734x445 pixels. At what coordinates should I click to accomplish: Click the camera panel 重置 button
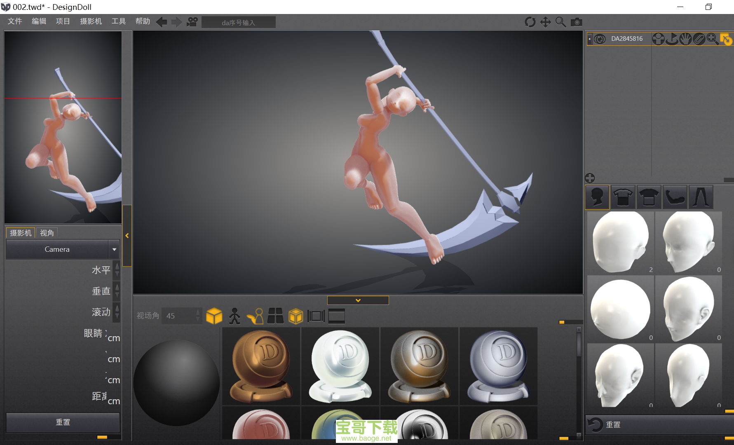[x=63, y=422]
